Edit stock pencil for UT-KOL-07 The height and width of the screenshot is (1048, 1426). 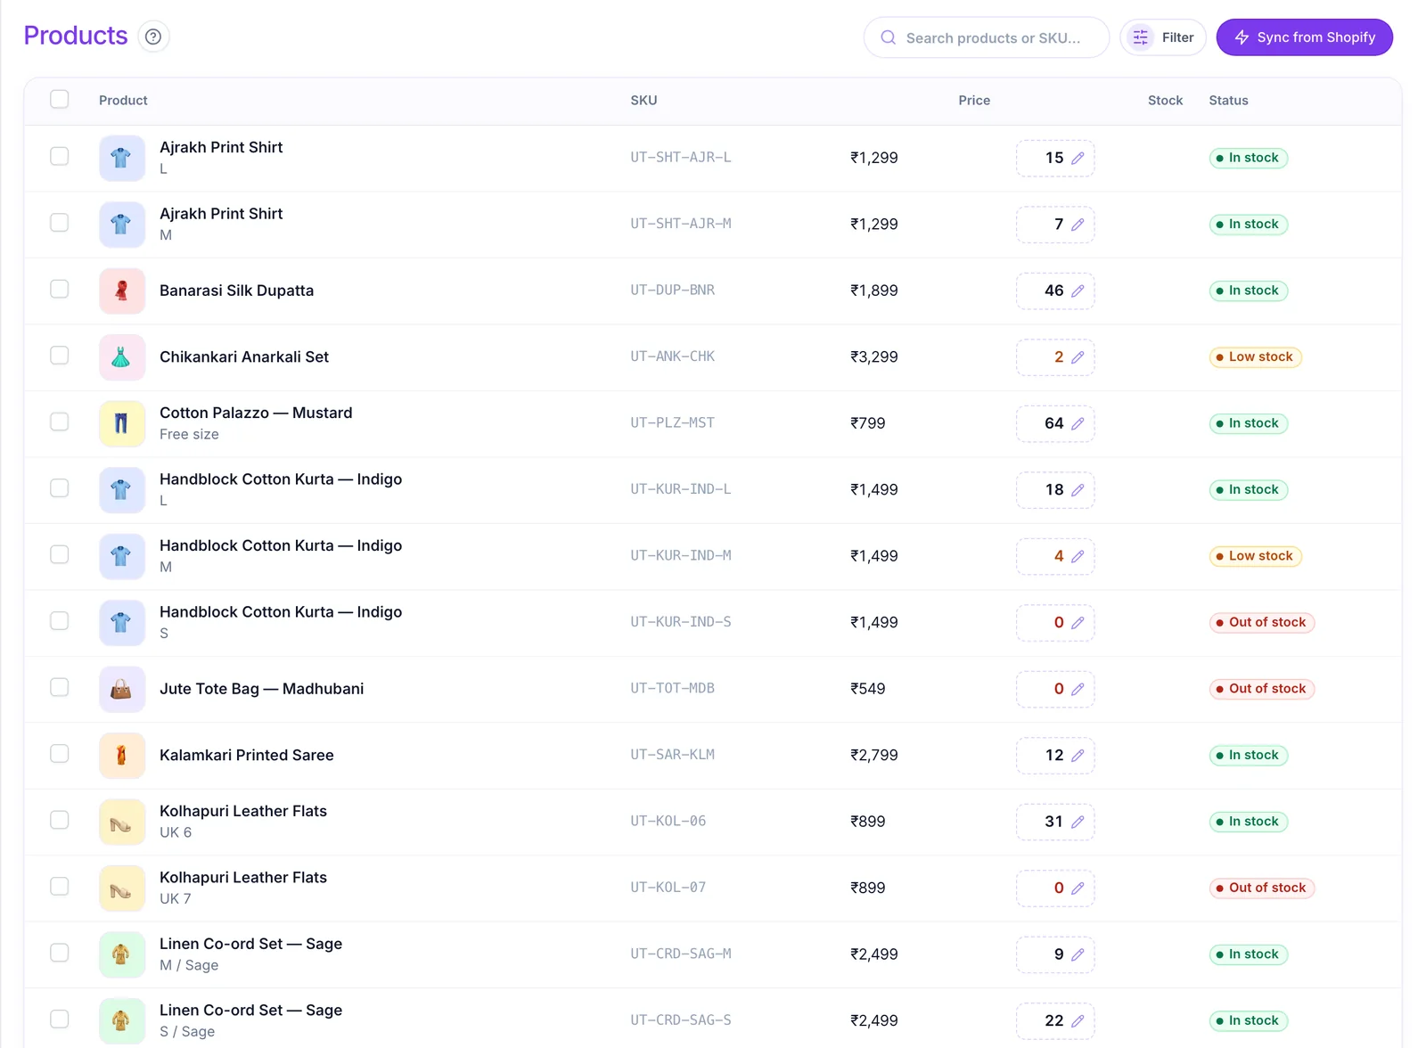point(1078,888)
